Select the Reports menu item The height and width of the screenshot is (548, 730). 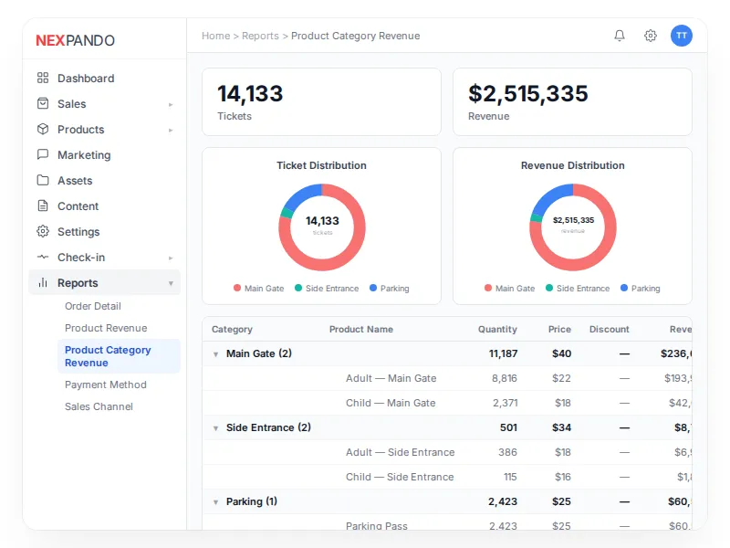(x=104, y=282)
